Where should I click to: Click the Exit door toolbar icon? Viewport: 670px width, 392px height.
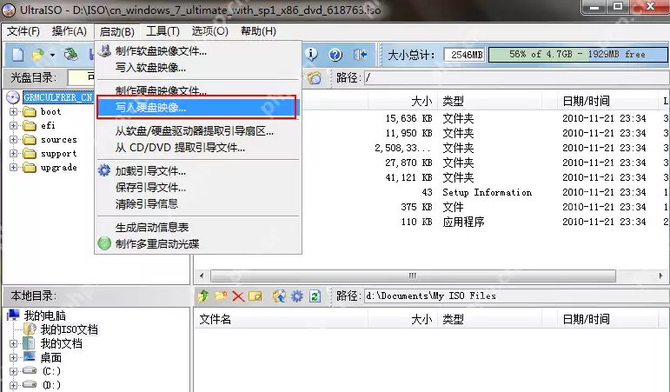(361, 54)
